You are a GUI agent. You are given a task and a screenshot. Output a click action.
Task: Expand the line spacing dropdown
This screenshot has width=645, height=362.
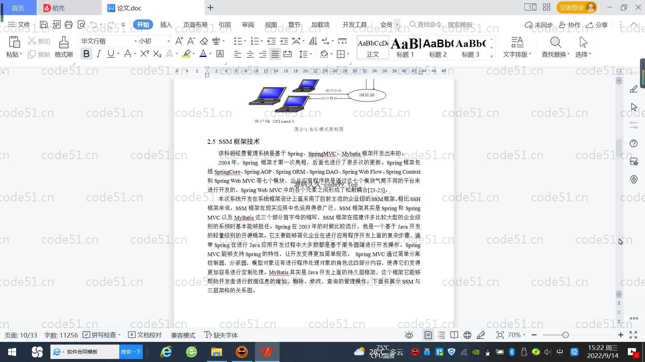[311, 54]
